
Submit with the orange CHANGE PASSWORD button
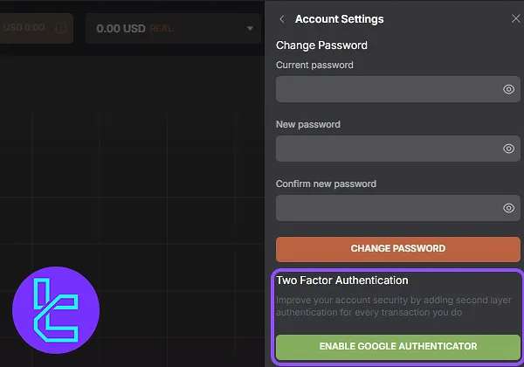(398, 249)
